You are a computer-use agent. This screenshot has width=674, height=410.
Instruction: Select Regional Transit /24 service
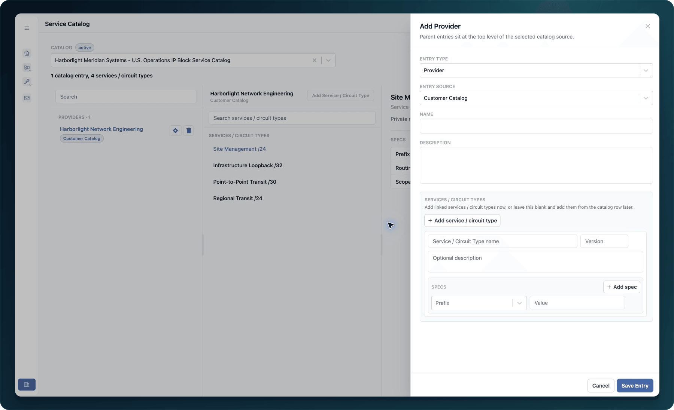tap(238, 198)
